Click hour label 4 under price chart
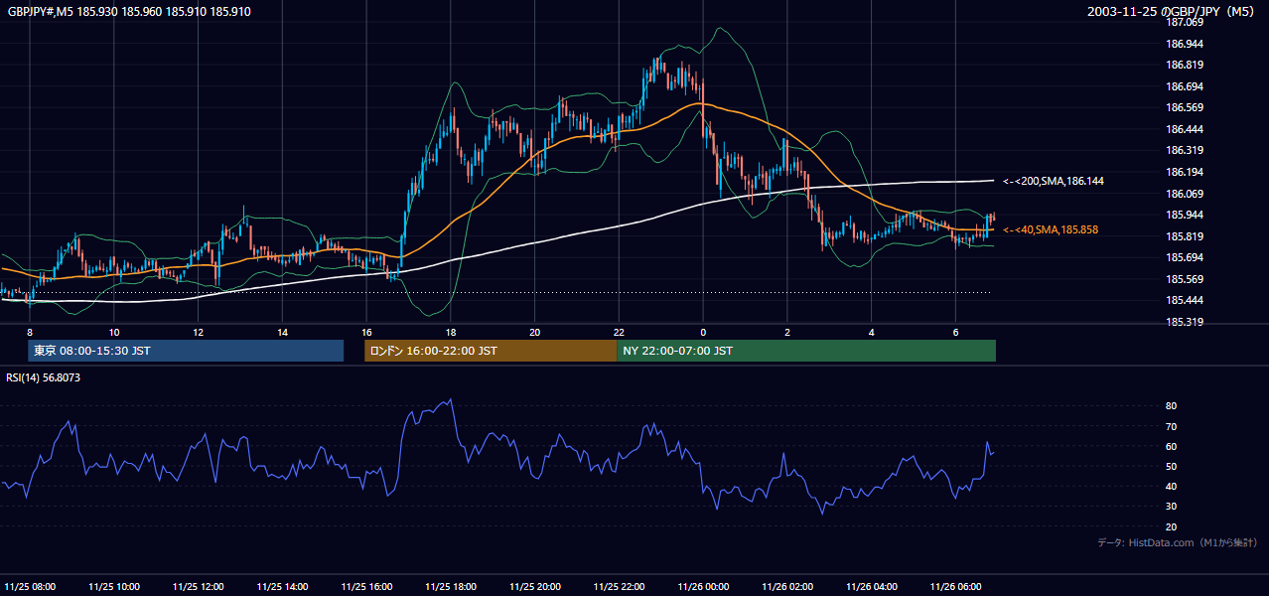Image resolution: width=1269 pixels, height=596 pixels. tap(871, 332)
